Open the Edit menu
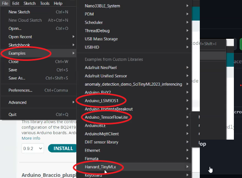Image resolution: width=242 pixels, height=178 pixels. point(16,3)
